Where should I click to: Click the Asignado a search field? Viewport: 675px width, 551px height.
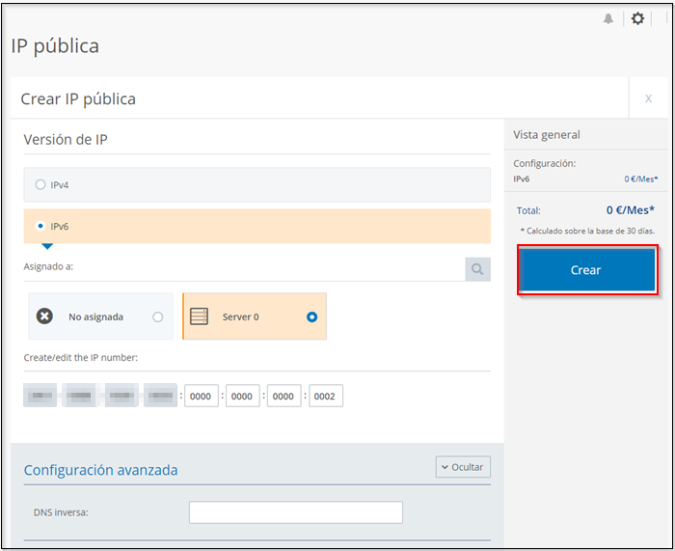click(x=244, y=269)
